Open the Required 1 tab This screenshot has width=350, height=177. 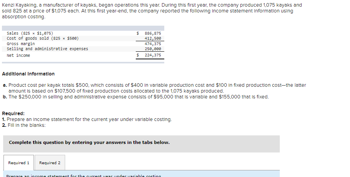click(x=19, y=163)
